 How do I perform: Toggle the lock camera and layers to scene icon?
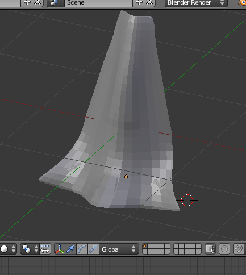click(210, 249)
